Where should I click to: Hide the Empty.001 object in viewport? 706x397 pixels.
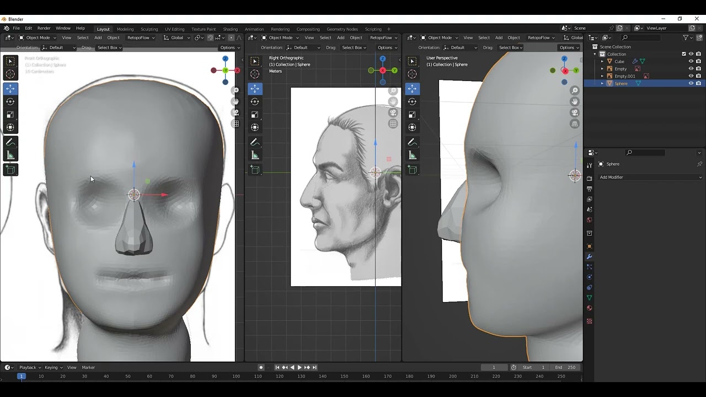[691, 76]
